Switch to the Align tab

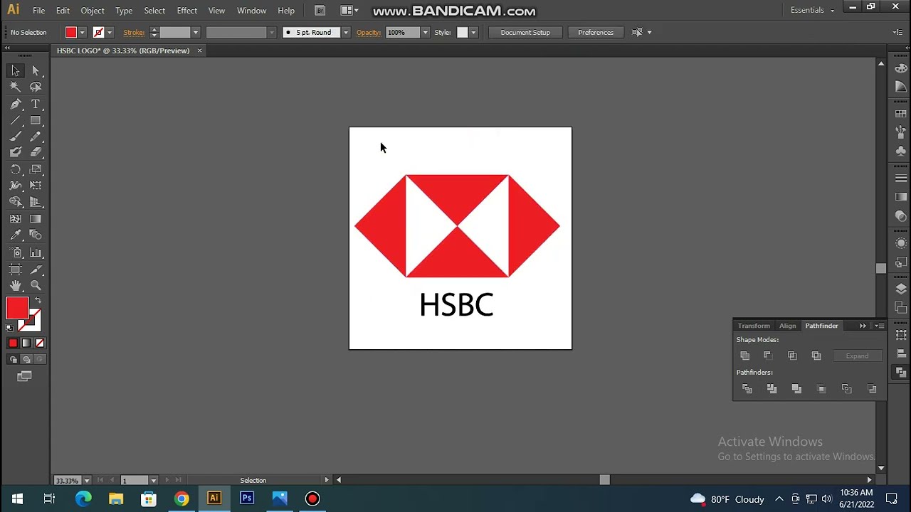click(x=787, y=326)
